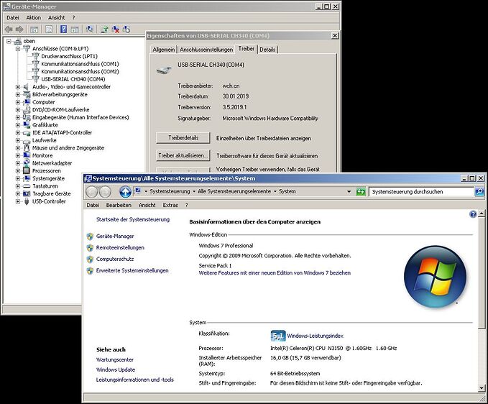This screenshot has width=488, height=404.
Task: Select USB-SERIAL CH340 (COM4) in device tree
Action: coord(73,79)
